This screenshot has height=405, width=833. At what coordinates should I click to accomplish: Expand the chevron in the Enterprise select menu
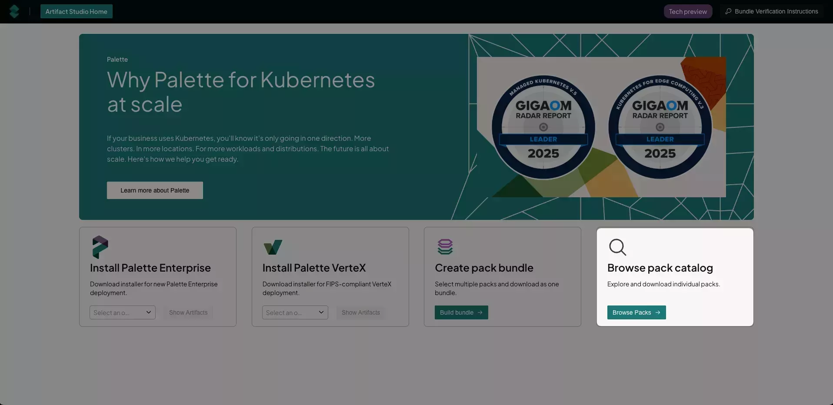tap(149, 312)
